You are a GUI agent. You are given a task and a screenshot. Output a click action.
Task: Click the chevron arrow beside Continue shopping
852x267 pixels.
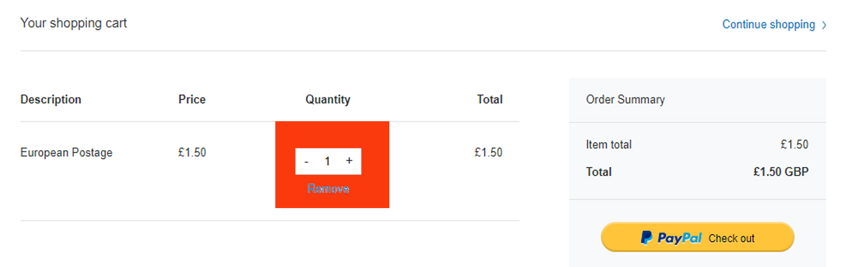(x=824, y=25)
